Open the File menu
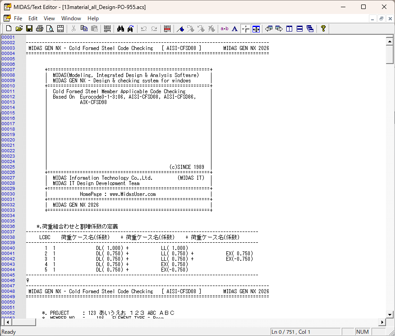Image resolution: width=395 pixels, height=336 pixels. [x=18, y=18]
